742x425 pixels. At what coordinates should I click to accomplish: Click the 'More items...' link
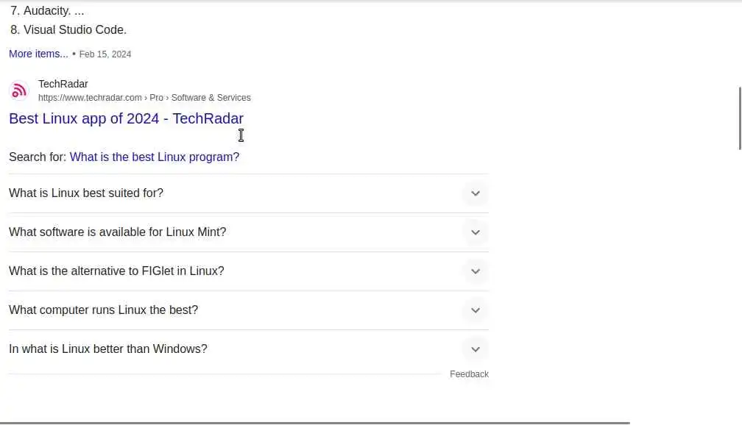(38, 54)
